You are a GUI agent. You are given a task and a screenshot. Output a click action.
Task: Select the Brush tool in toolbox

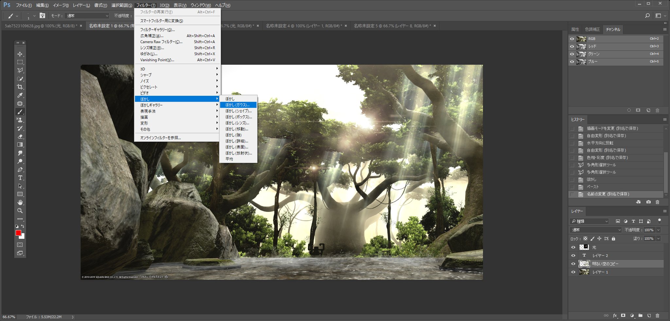[x=20, y=112]
